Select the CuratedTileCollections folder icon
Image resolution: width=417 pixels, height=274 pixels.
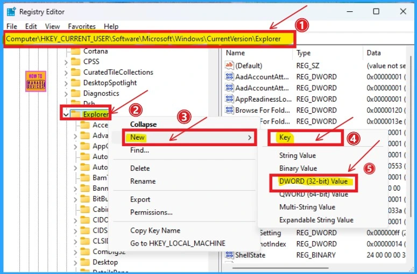(75, 72)
